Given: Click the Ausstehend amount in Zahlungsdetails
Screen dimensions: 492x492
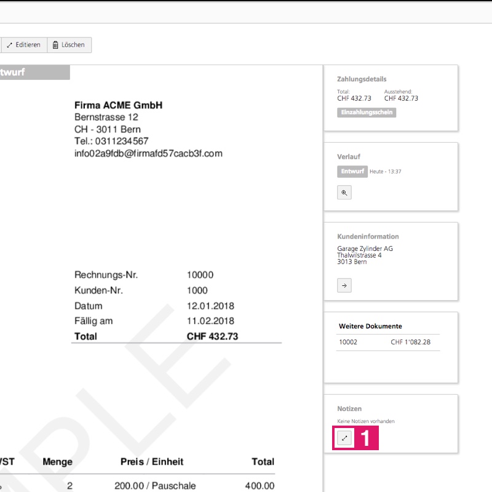Looking at the screenshot, I should pos(401,98).
